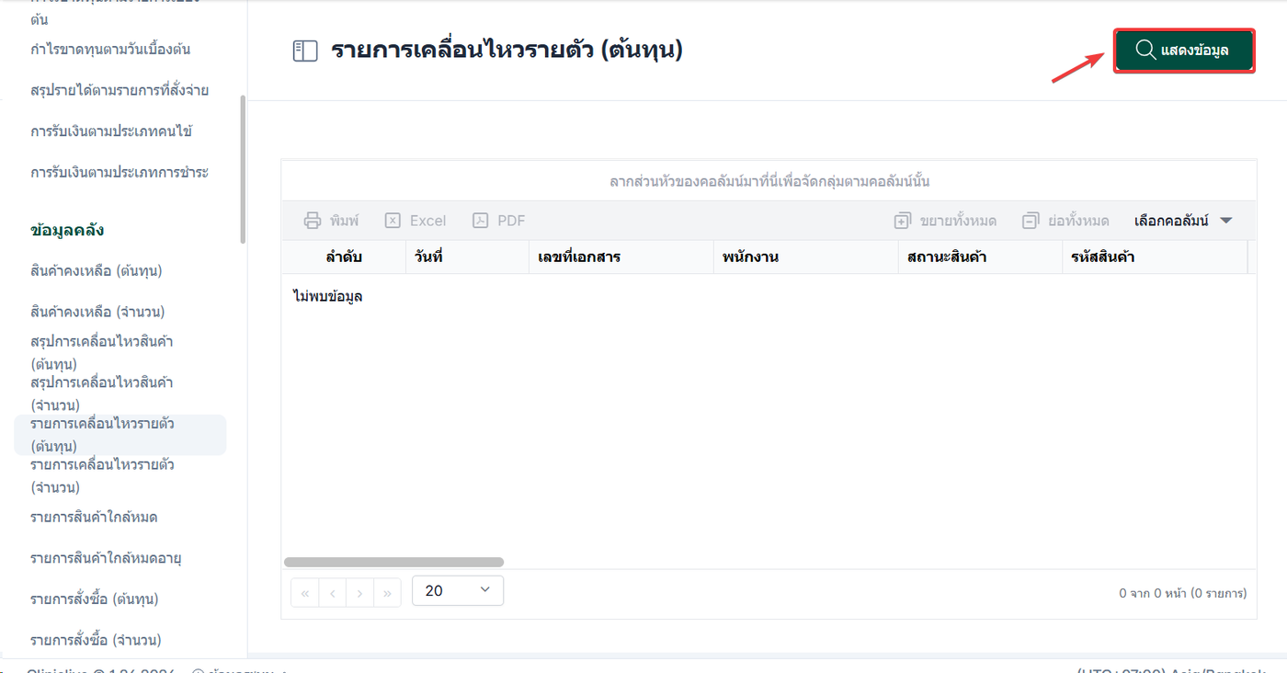
Task: Sort by รหัสสินค้า column header
Action: 1155,257
